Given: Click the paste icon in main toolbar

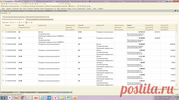Looking at the screenshot, I should pyautogui.click(x=33, y=4).
